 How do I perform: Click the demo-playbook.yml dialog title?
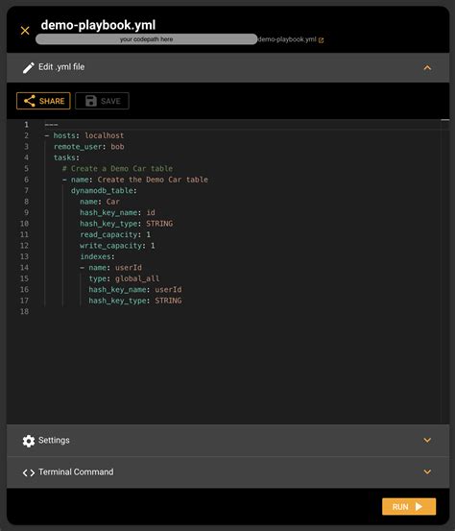point(98,25)
